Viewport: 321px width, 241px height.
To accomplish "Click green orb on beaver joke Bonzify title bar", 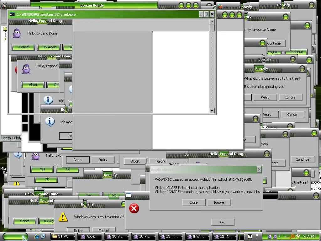I will (302, 68).
